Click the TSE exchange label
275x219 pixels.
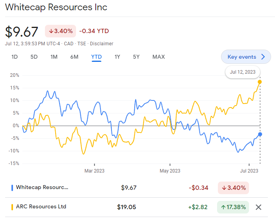pos(82,44)
